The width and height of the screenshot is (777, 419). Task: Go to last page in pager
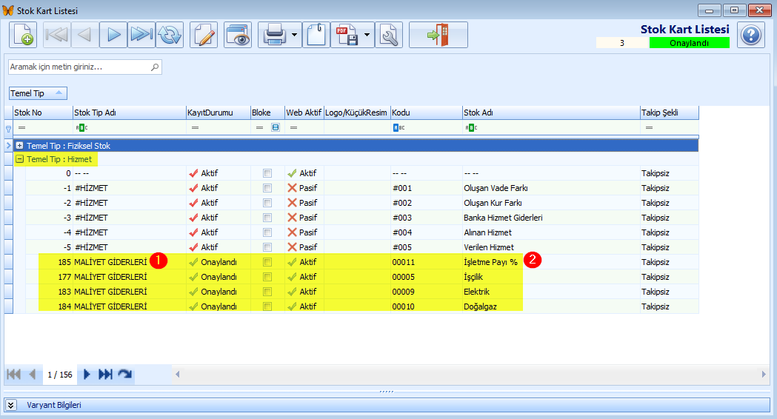tap(105, 375)
